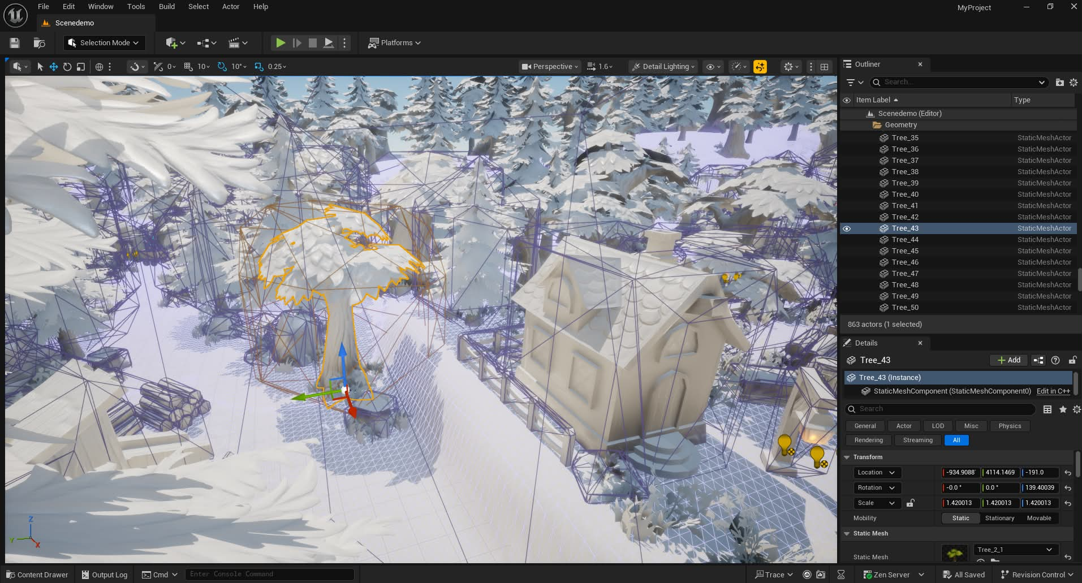Open the Static Mesh Tree_2_1 asset dropdown
The image size is (1082, 583).
coord(1015,550)
